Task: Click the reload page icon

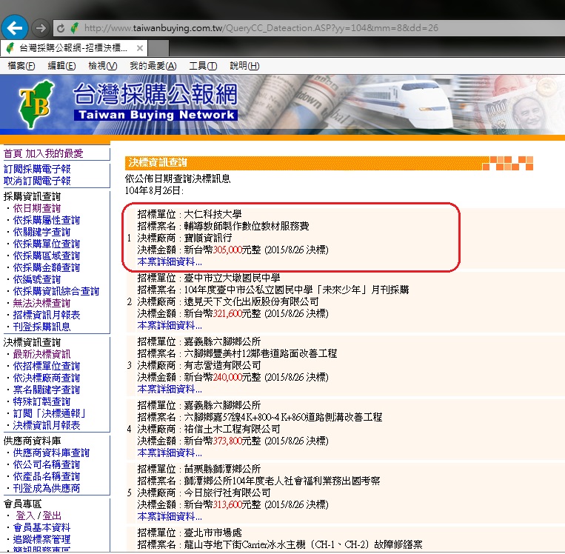Action: (x=61, y=28)
